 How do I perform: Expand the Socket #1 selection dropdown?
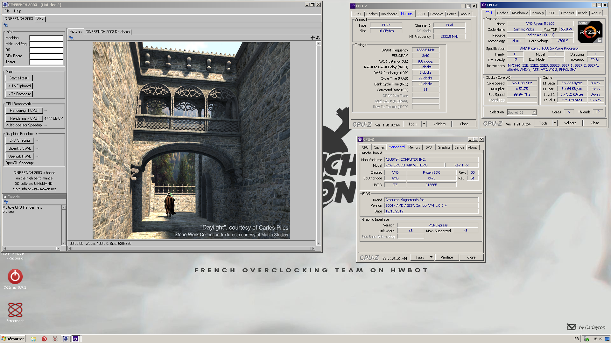pyautogui.click(x=534, y=112)
